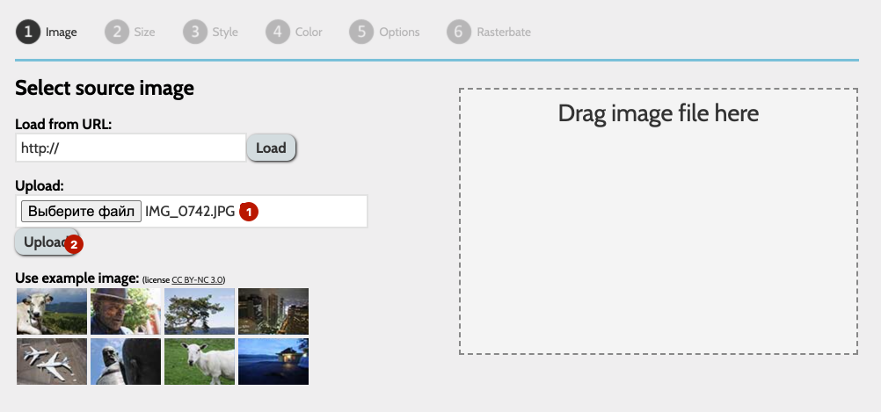Choose the airplanes example image
Screen dimensions: 881x412
(x=52, y=361)
